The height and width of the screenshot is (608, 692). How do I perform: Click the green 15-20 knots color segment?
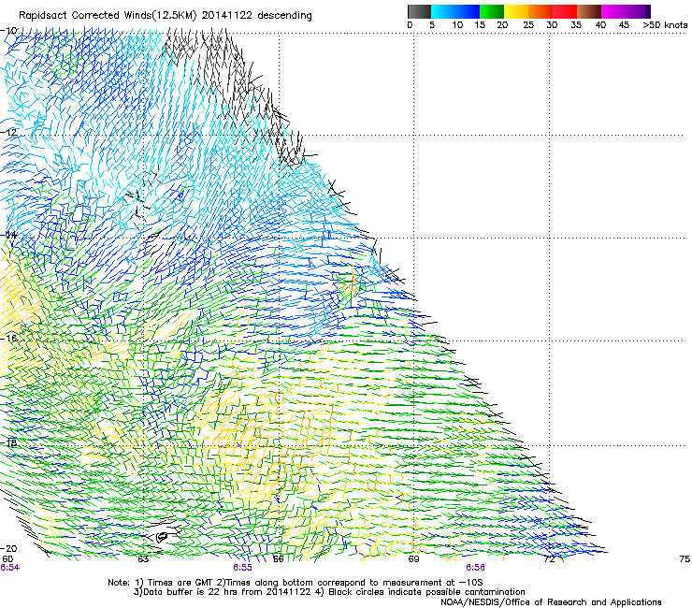(492, 11)
